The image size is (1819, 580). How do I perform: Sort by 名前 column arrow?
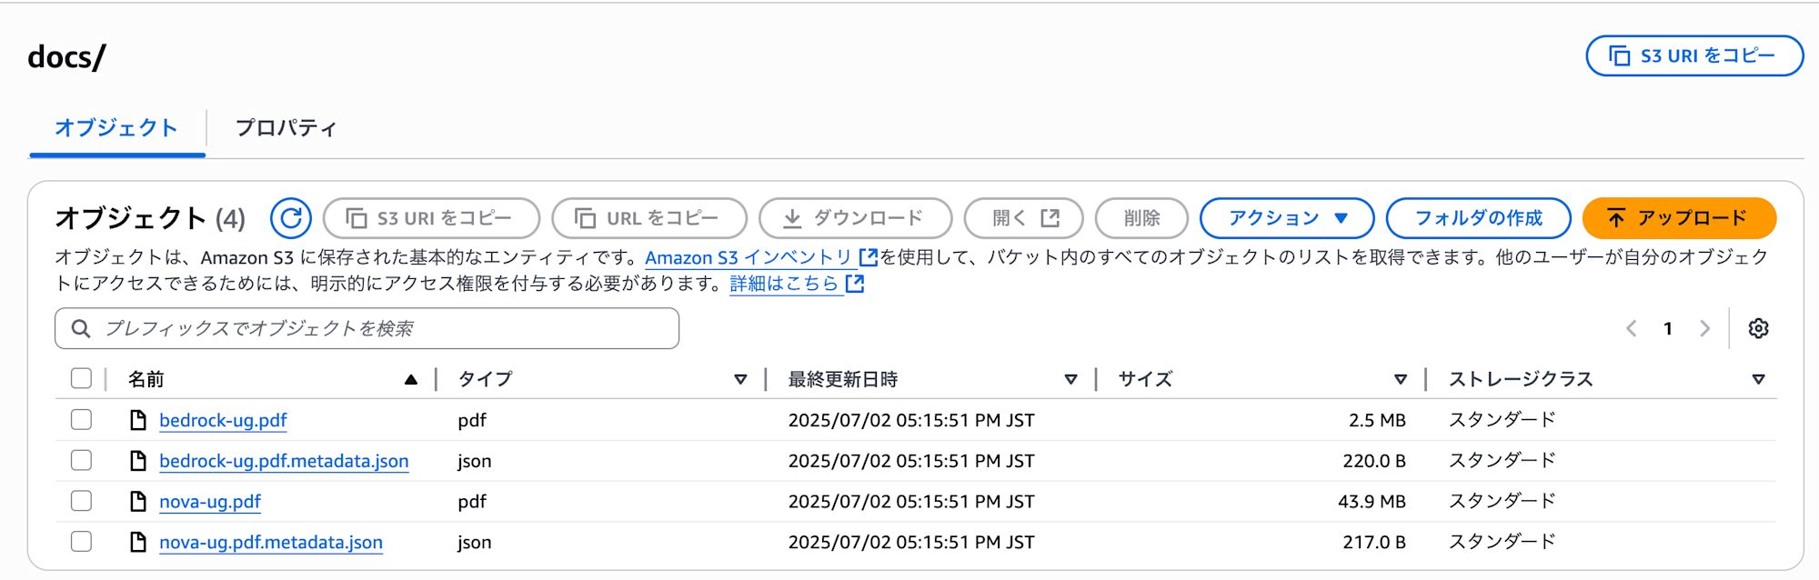pos(411,379)
